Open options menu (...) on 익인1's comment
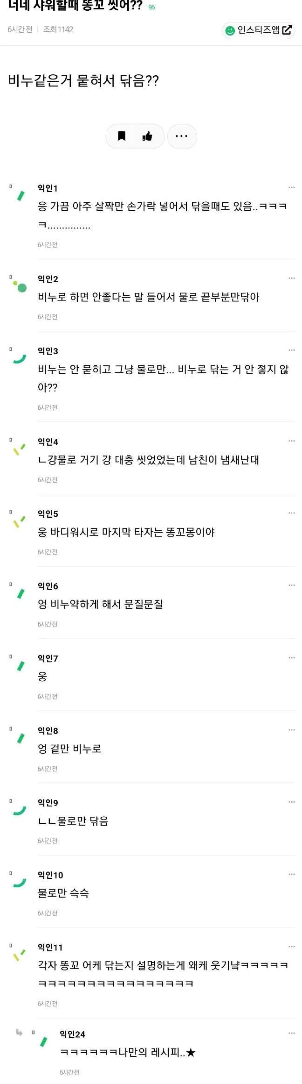The height and width of the screenshot is (1084, 302). tap(292, 186)
